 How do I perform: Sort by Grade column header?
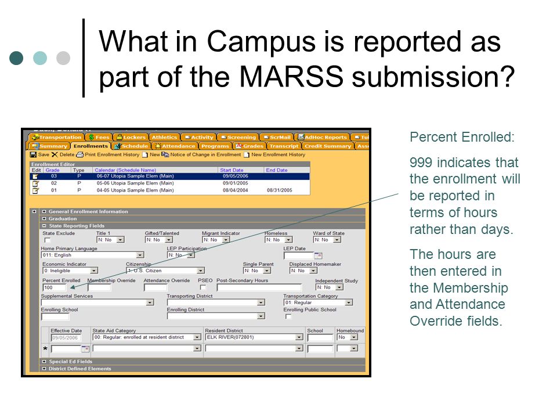click(x=53, y=170)
